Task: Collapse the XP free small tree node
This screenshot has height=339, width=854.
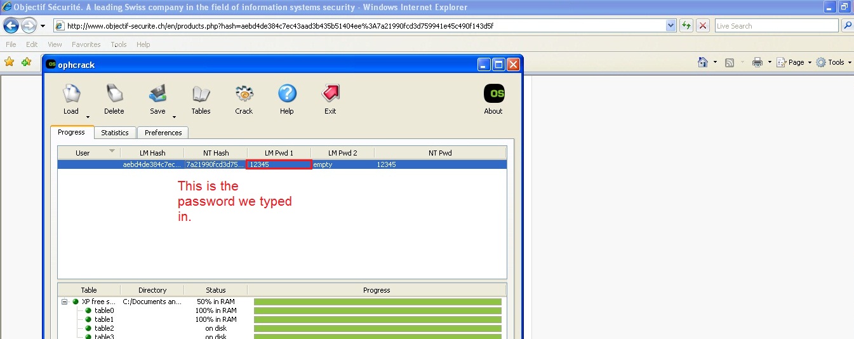Action: pyautogui.click(x=65, y=302)
